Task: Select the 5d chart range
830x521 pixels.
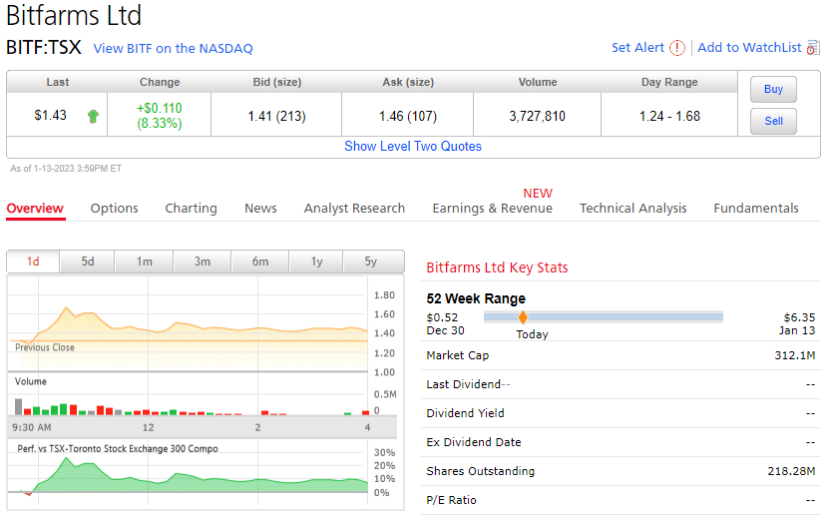Action: point(88,261)
